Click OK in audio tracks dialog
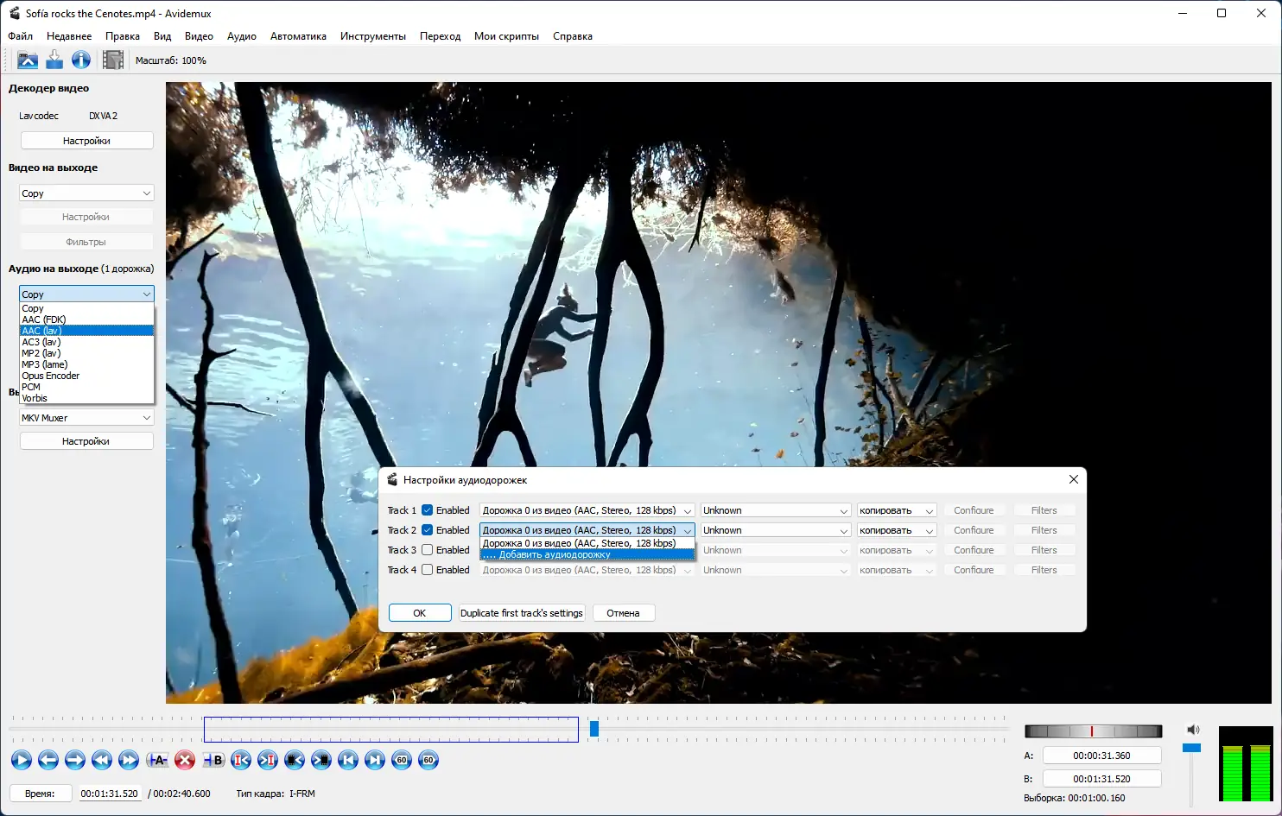 pos(420,613)
